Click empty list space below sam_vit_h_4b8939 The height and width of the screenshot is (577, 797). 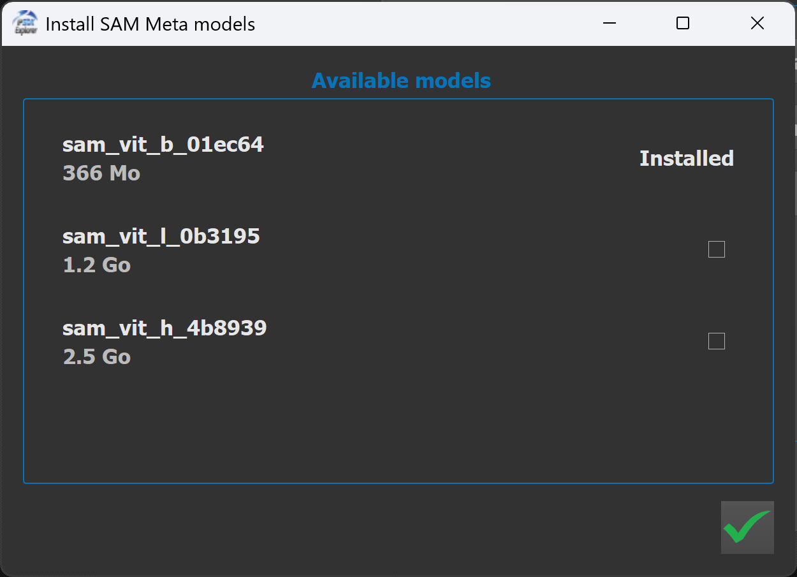(383, 427)
